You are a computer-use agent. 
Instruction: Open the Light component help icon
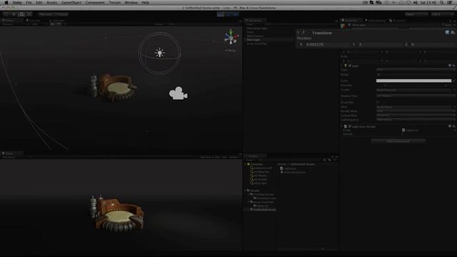coord(450,66)
